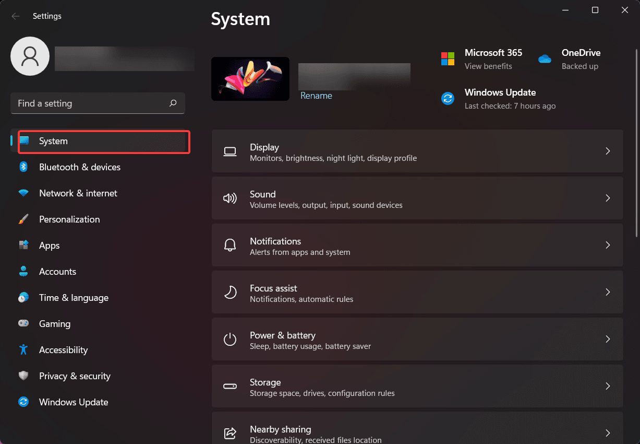640x444 pixels.
Task: Open Microsoft 365 logo tile
Action: 448,59
